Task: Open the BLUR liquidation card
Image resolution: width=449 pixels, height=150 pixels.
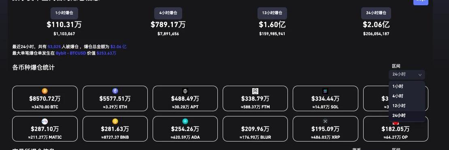Action: [255, 129]
